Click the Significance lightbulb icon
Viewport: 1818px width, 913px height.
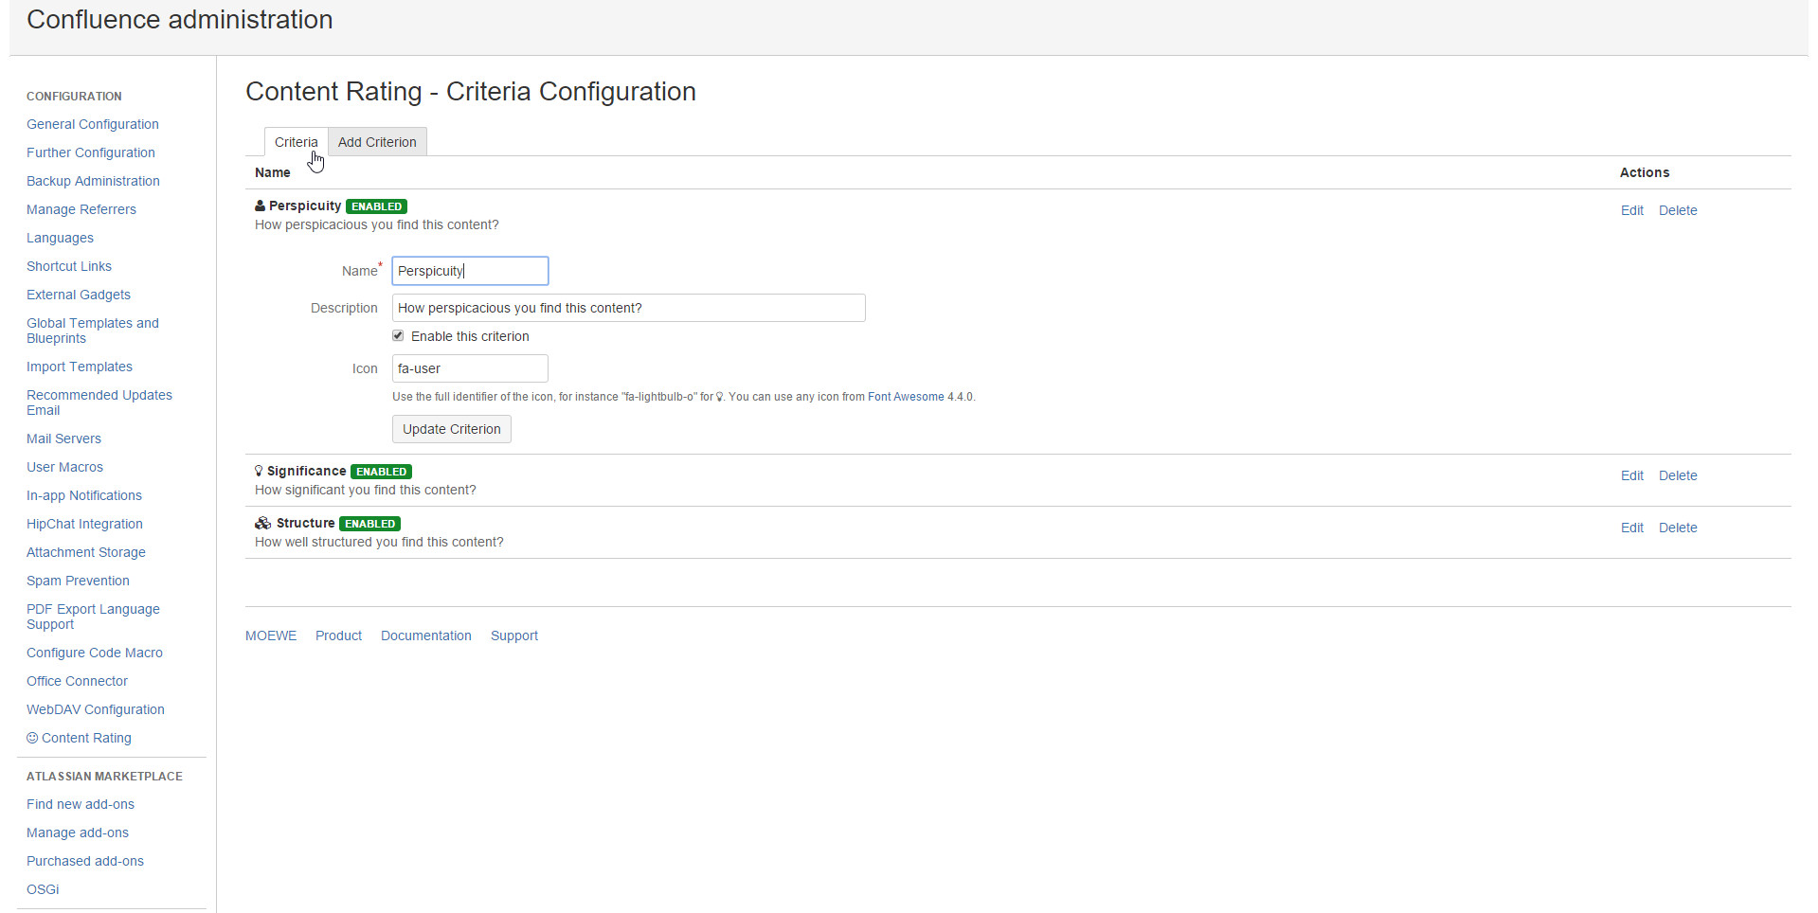click(259, 471)
